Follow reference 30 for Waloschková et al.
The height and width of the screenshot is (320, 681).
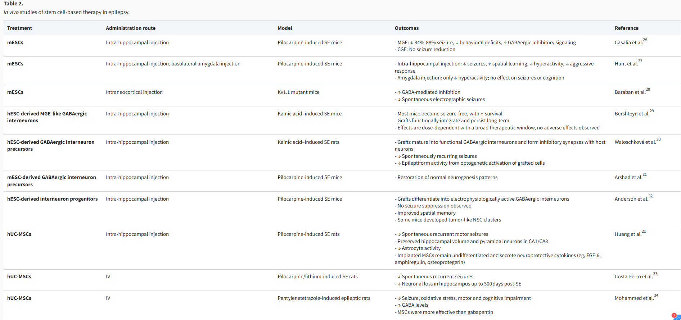658,140
